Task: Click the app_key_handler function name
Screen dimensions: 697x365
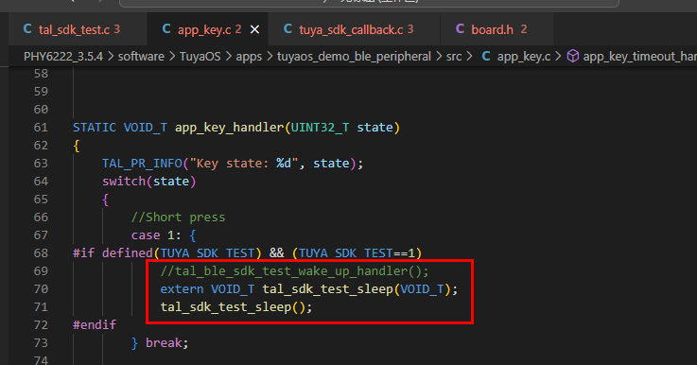Action: 229,128
